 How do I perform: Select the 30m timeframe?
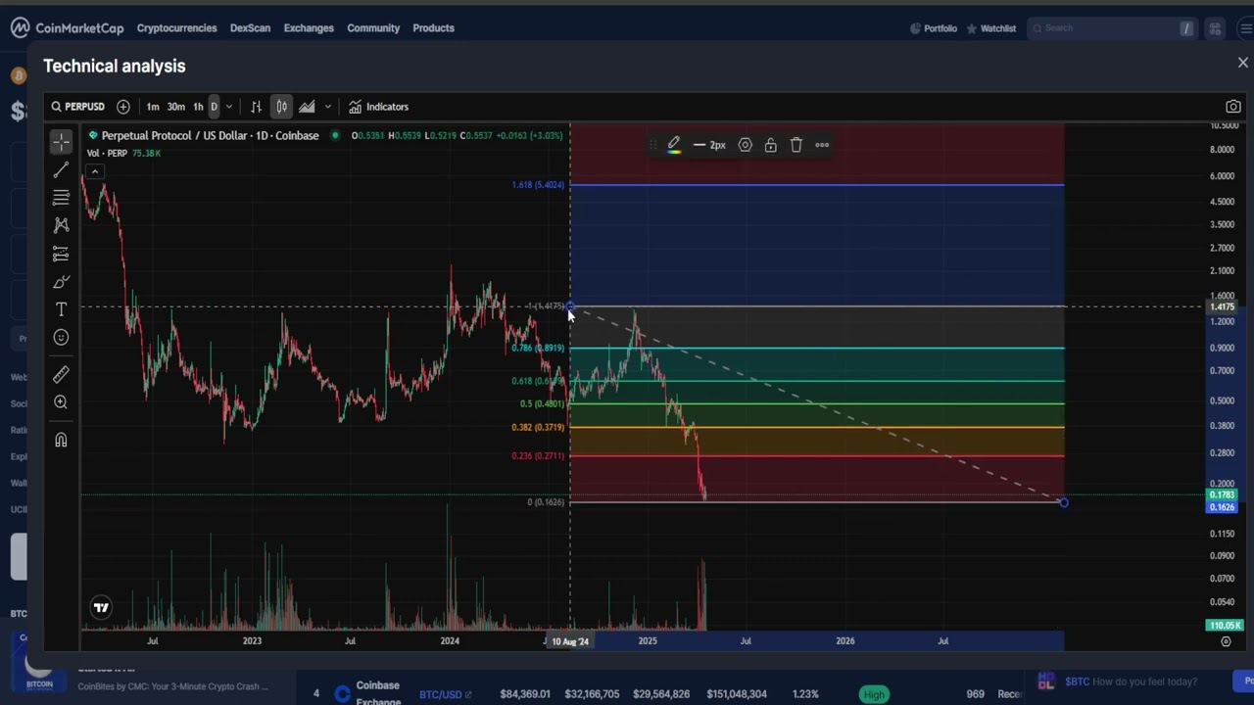click(175, 107)
